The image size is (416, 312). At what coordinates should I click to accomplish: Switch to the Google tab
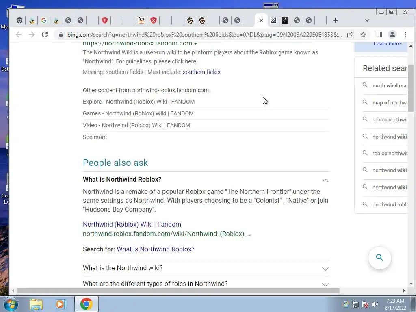tap(44, 20)
